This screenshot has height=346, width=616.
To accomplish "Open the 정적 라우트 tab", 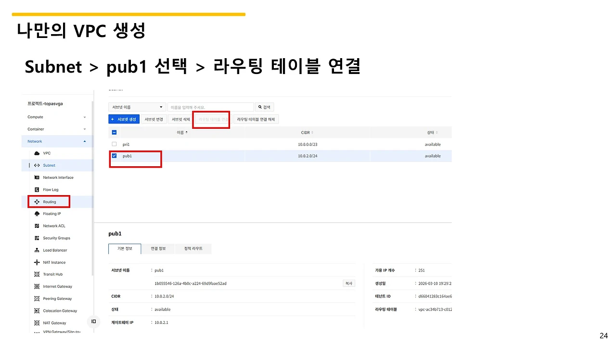I will tap(192, 248).
